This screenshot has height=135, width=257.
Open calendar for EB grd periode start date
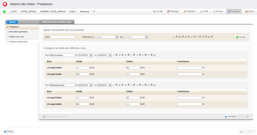91,55
